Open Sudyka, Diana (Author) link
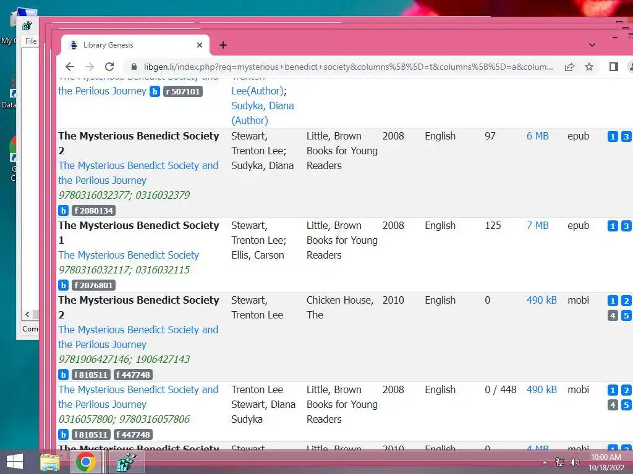 [262, 114]
